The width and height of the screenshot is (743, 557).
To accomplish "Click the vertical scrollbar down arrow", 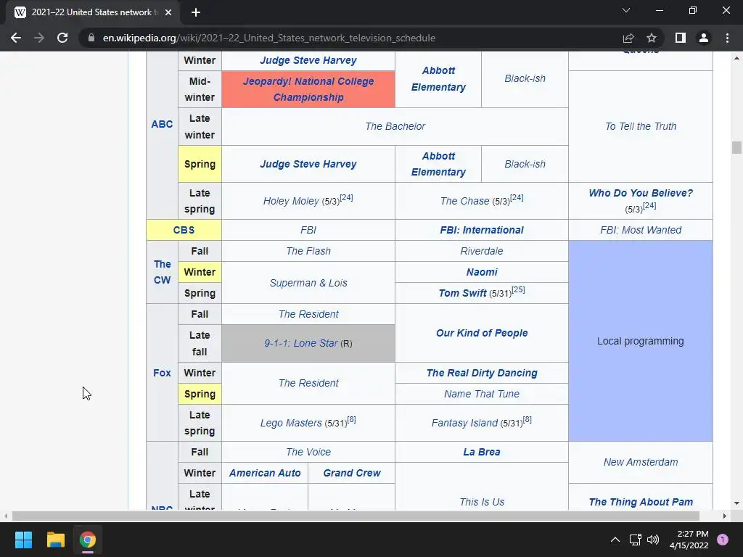I will pos(736,503).
